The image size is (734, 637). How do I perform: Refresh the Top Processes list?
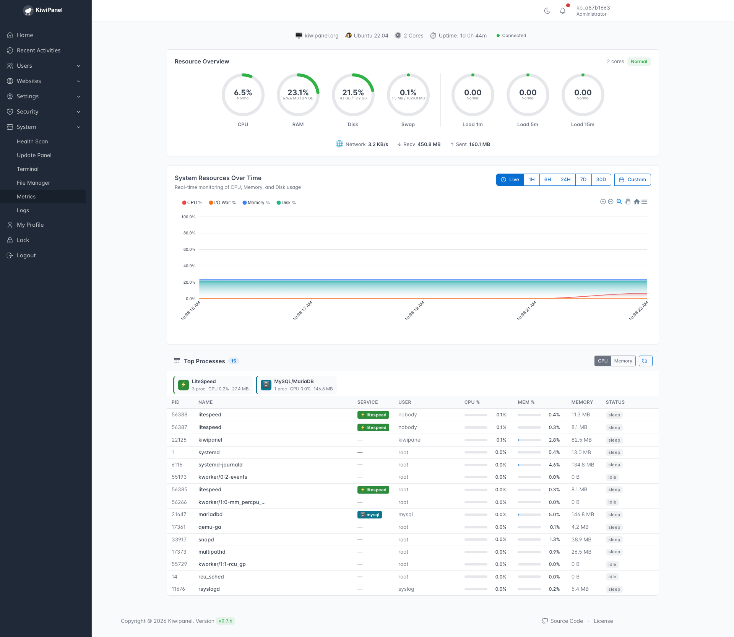(645, 361)
